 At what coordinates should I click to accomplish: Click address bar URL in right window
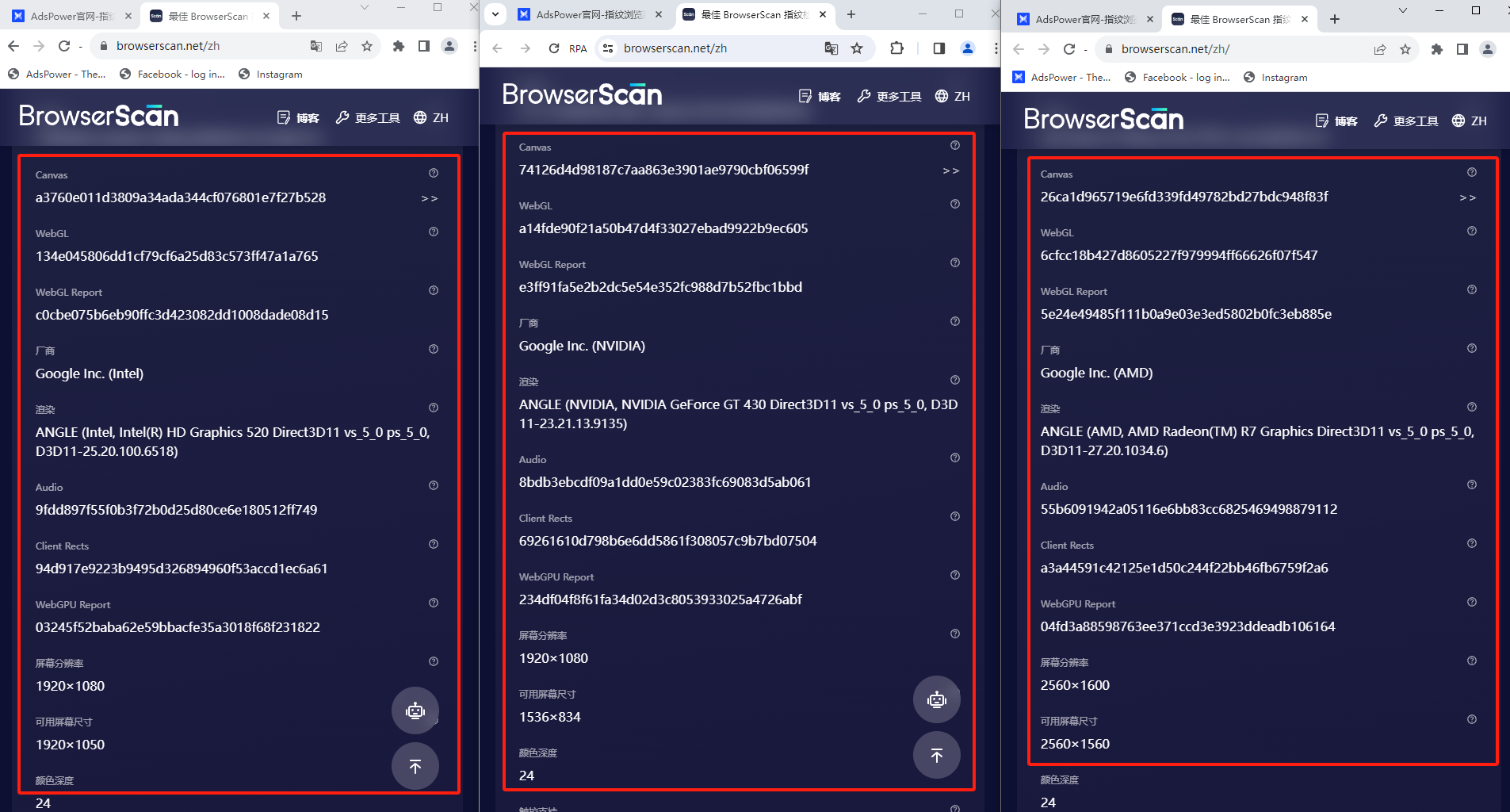[x=1176, y=49]
